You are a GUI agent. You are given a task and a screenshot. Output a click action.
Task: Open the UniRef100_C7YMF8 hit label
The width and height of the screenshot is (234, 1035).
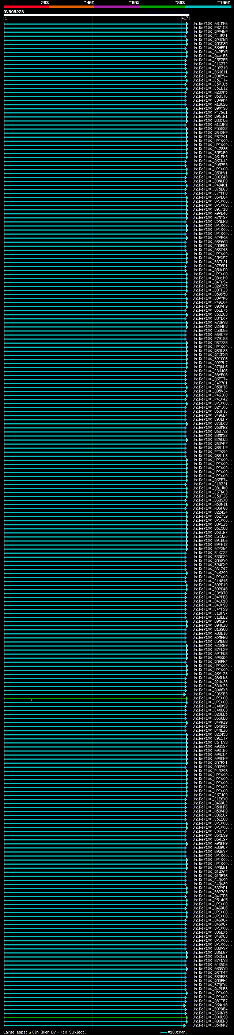[x=210, y=193]
